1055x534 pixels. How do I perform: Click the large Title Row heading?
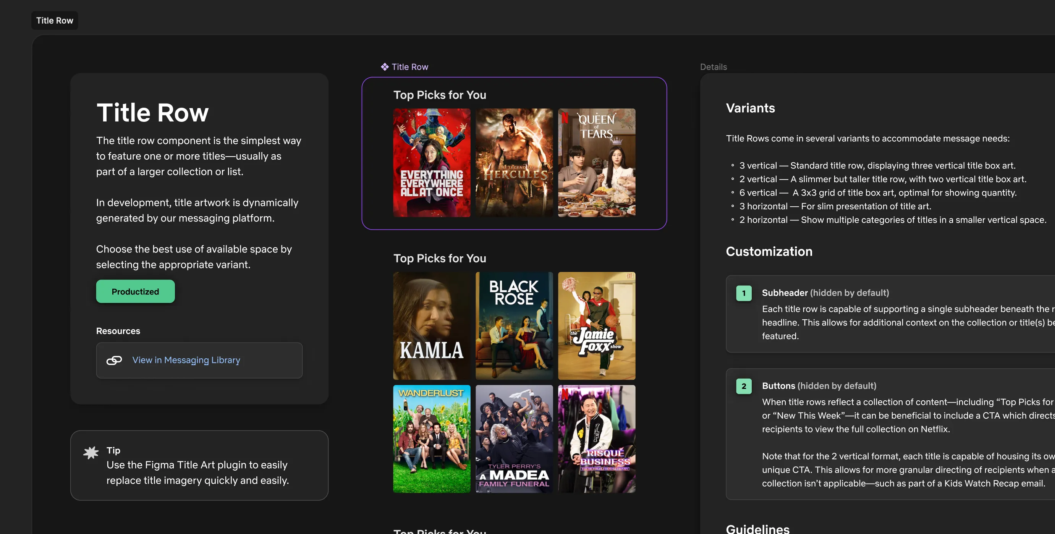(x=152, y=113)
